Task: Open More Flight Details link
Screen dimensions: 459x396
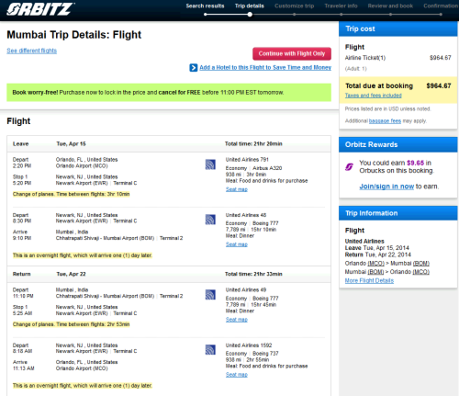Action: pyautogui.click(x=369, y=280)
